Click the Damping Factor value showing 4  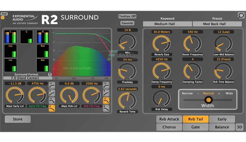point(192,59)
